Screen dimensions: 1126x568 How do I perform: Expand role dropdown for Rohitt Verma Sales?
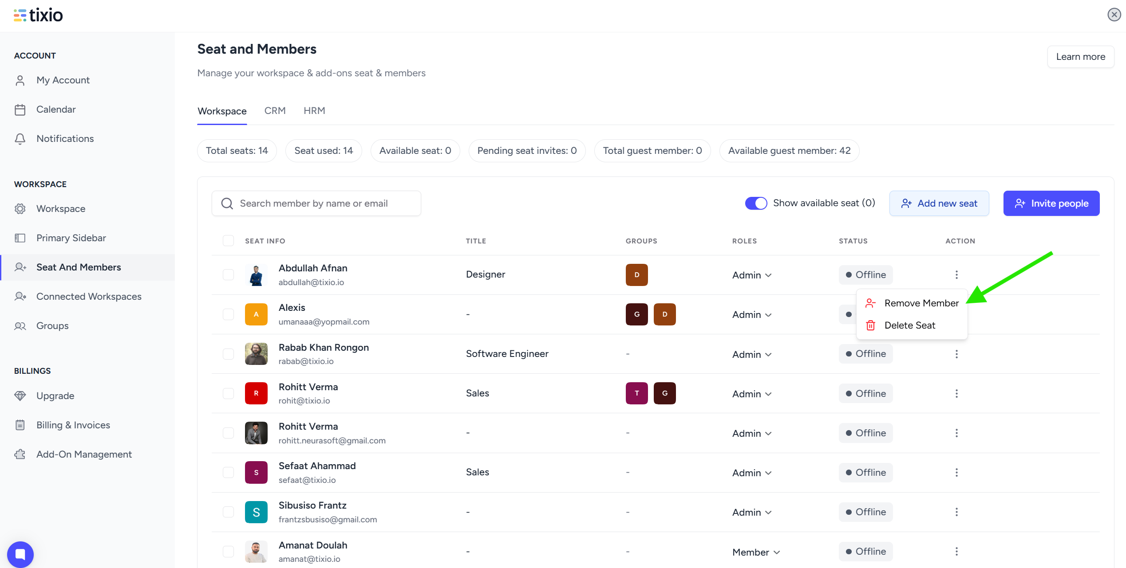click(x=752, y=394)
